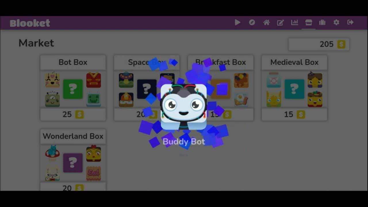The width and height of the screenshot is (368, 207).
Task: Click the yellow elf blook in Medieval Box
Action: pyautogui.click(x=274, y=99)
